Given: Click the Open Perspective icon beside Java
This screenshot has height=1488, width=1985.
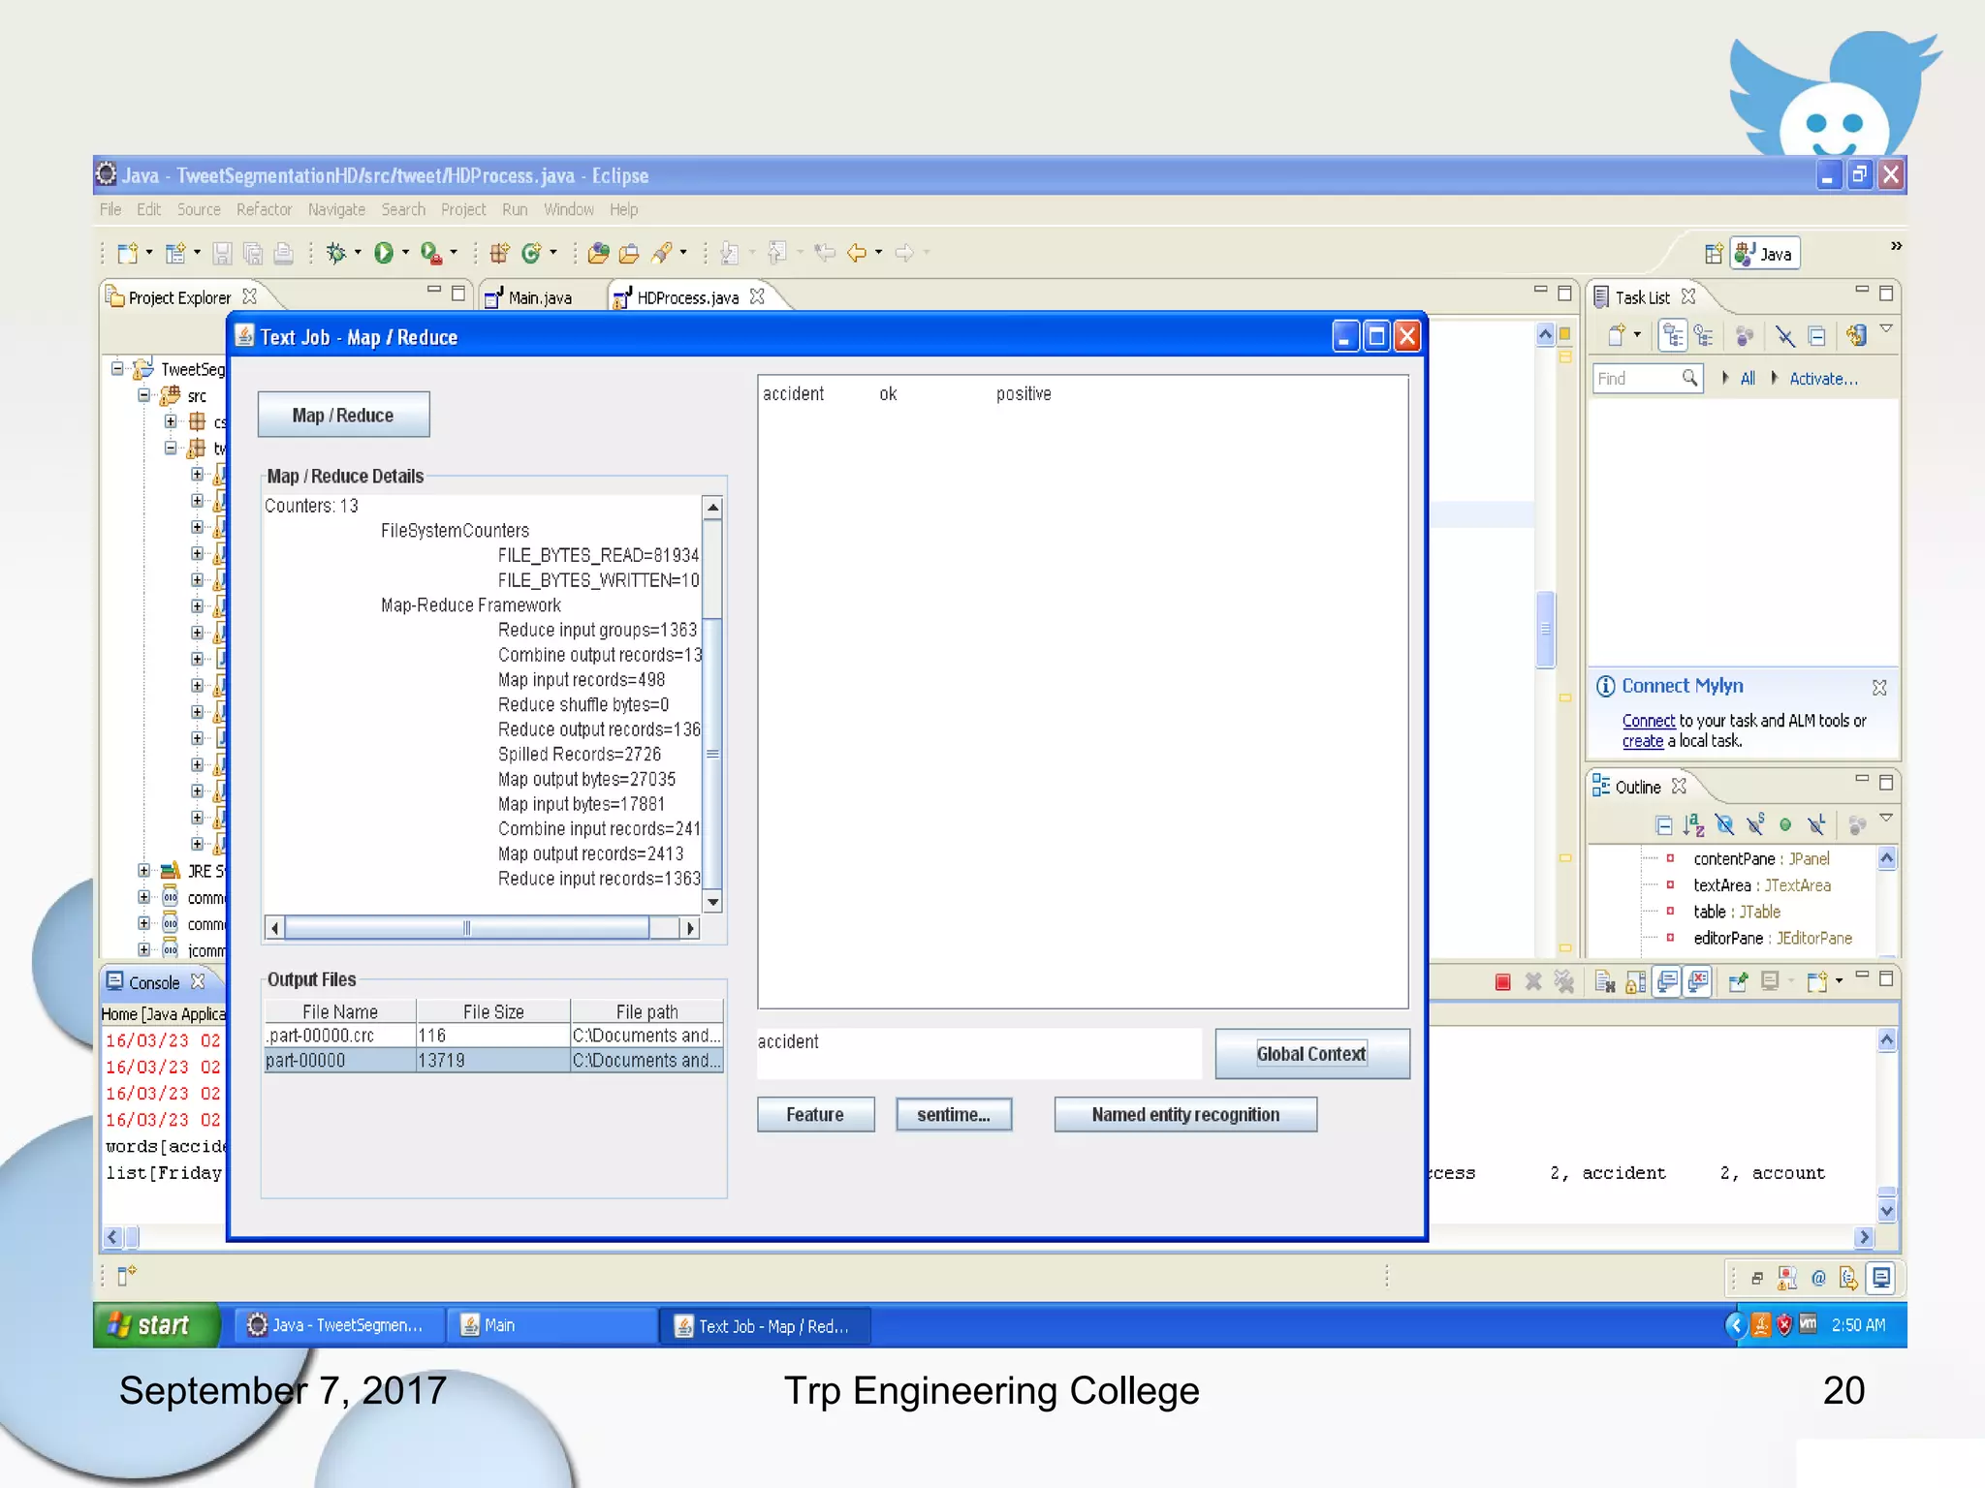Looking at the screenshot, I should [1713, 254].
